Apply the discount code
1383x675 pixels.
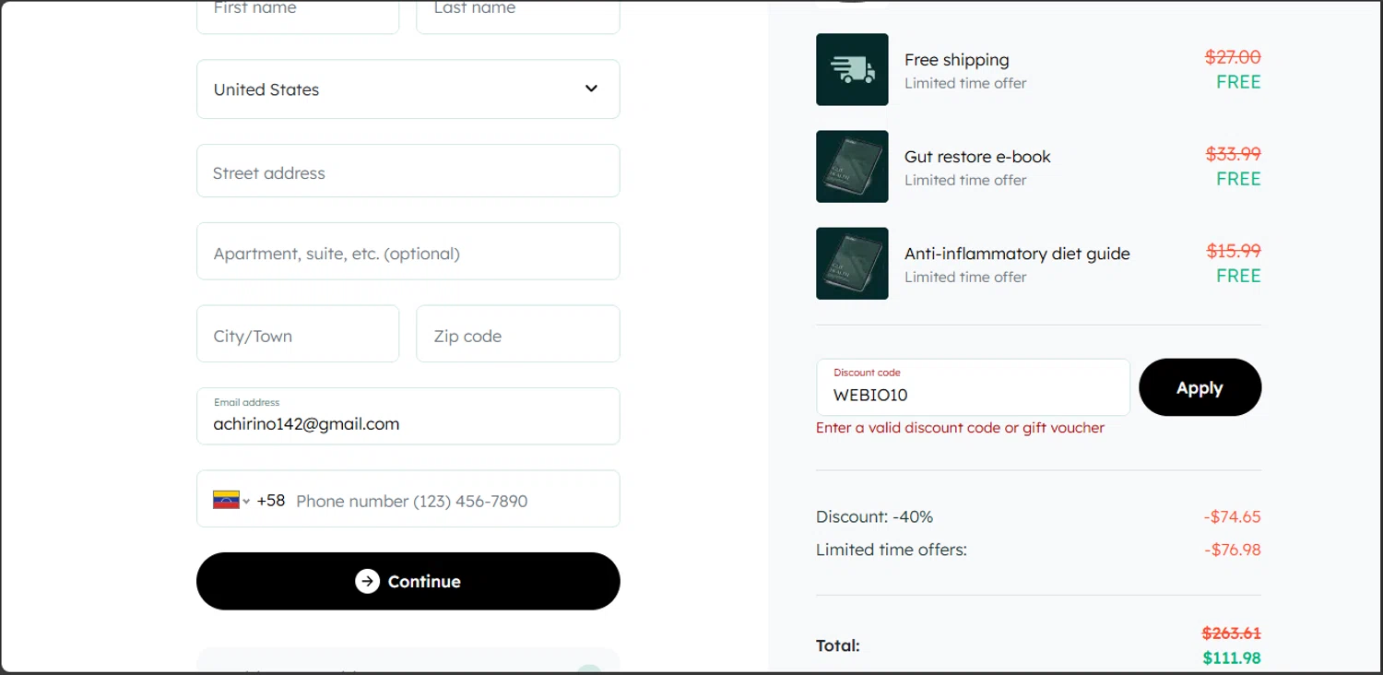click(1200, 387)
